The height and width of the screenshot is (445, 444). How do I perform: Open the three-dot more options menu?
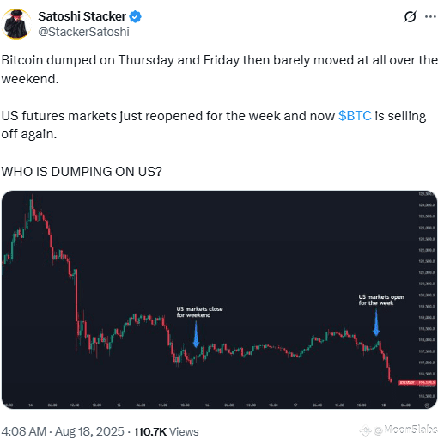430,16
